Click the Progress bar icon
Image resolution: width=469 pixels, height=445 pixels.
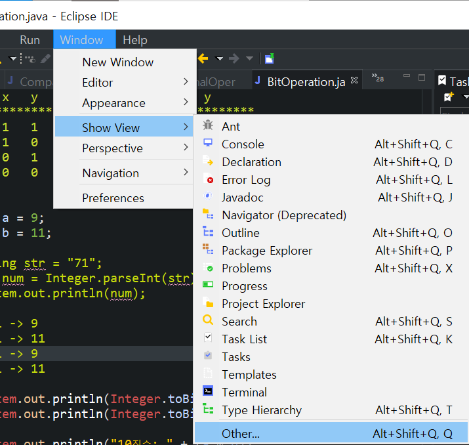[208, 284]
